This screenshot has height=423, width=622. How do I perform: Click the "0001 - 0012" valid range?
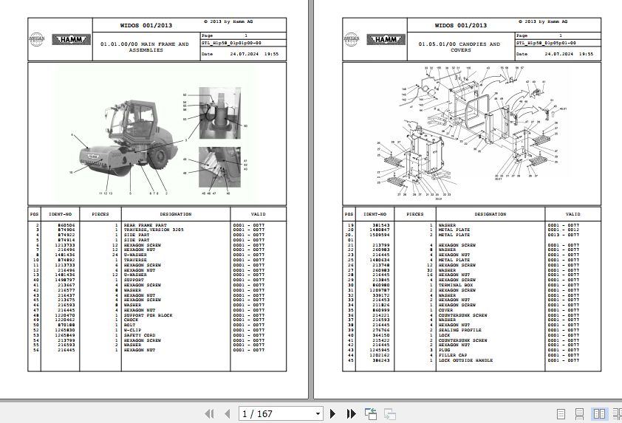click(564, 230)
